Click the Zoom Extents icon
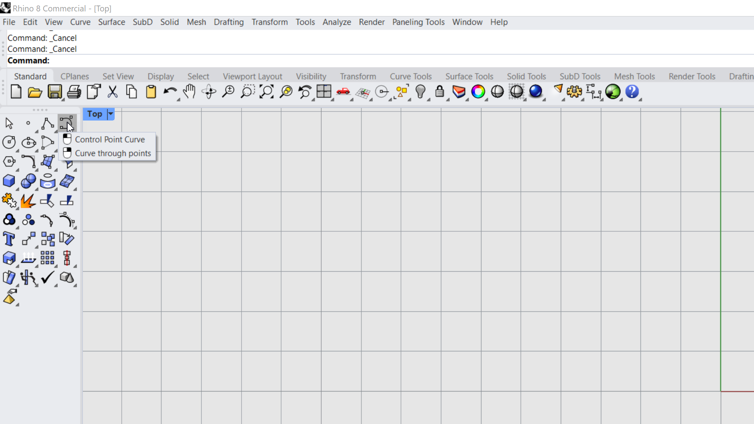Screen dimensions: 754x424 pos(267,92)
